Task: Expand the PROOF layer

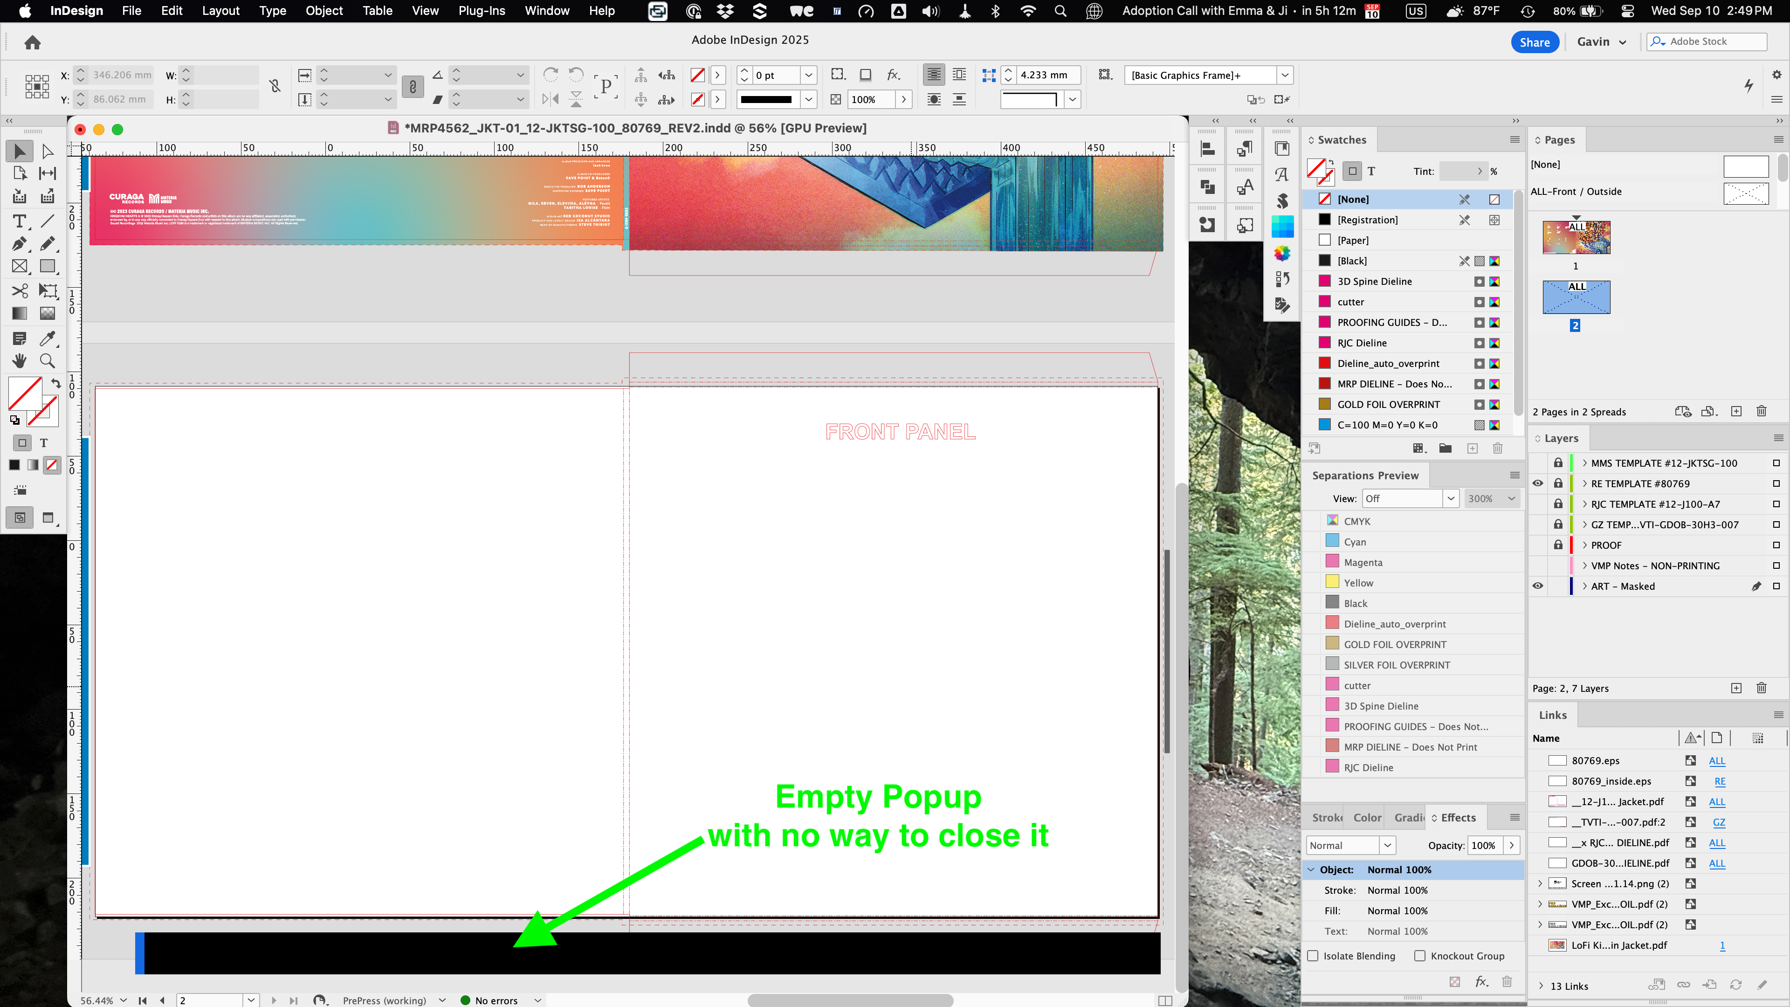Action: tap(1584, 545)
